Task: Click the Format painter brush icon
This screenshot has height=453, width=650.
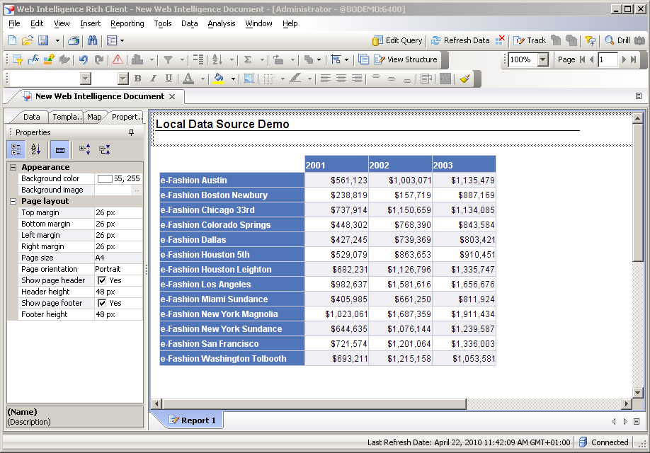Action: 464,79
